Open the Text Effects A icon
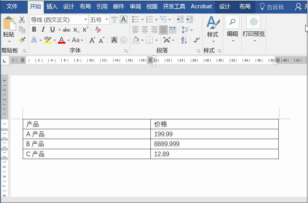The width and height of the screenshot is (308, 203). coord(34,40)
